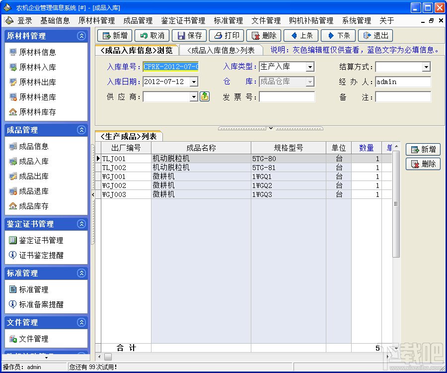The image size is (447, 373).
Task: Open 标准管理 sidebar item with document icon
Action: coord(28,289)
